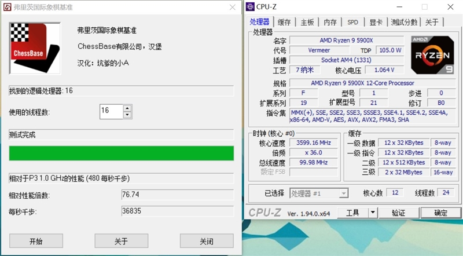Screen dimensions: 463x256
Task: Click the ChessBase logo image
Action: click(35, 48)
